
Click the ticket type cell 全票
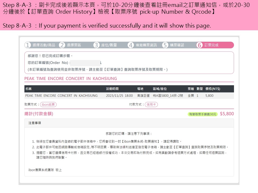coord(191,96)
